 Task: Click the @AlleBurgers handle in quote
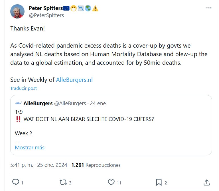70,103
